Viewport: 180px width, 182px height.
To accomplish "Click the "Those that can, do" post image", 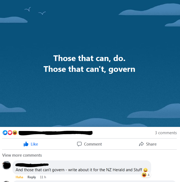I will pyautogui.click(x=90, y=63).
